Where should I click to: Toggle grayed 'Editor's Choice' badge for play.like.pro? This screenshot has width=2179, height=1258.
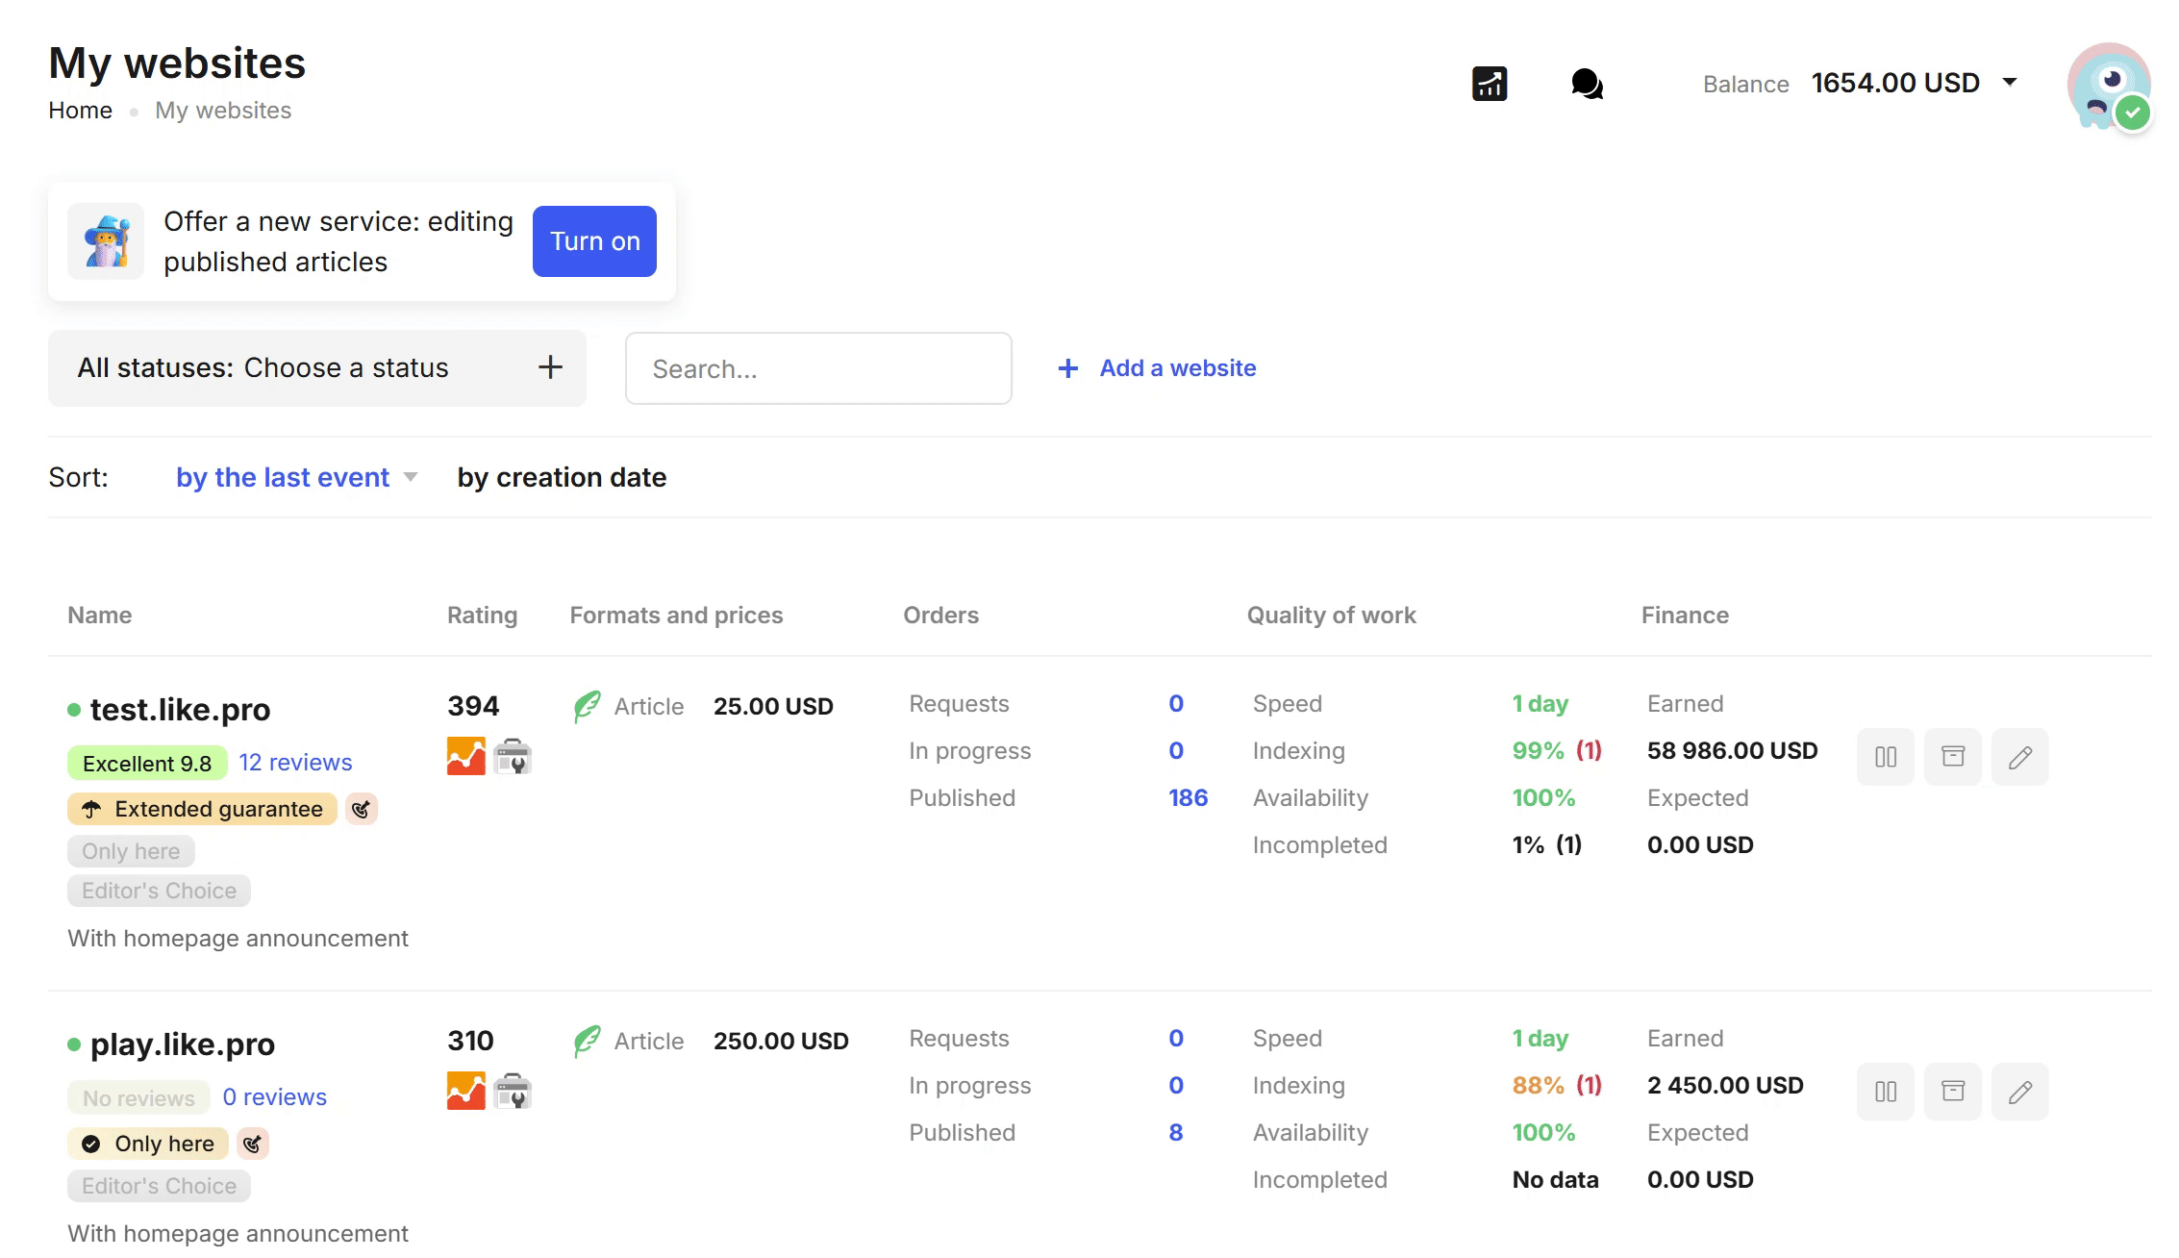point(159,1186)
